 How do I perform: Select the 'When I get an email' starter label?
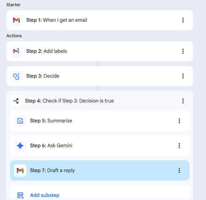pyautogui.click(x=65, y=20)
